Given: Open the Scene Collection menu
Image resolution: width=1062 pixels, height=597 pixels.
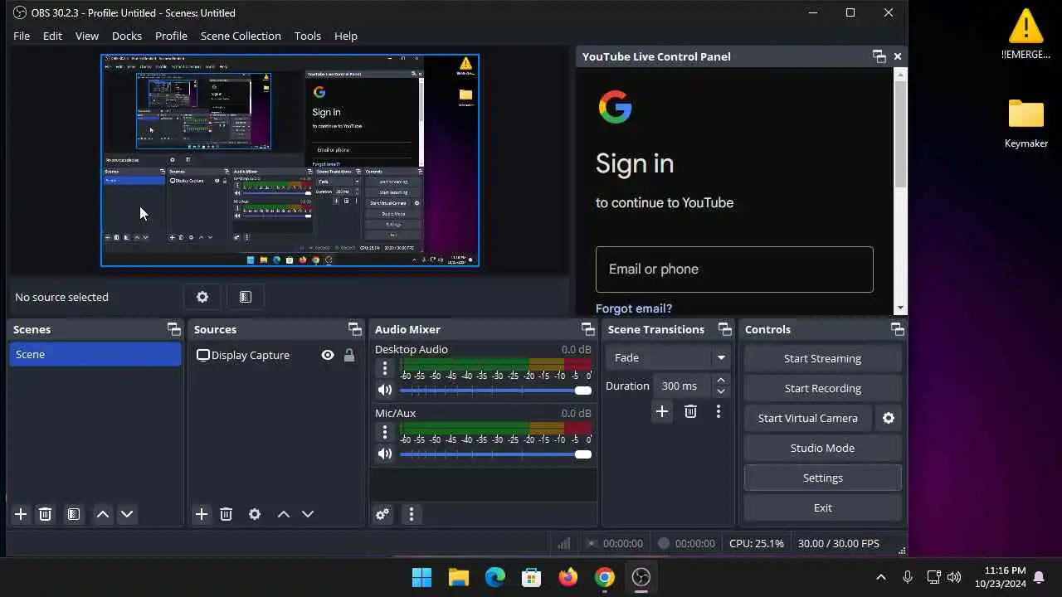Looking at the screenshot, I should [x=241, y=36].
